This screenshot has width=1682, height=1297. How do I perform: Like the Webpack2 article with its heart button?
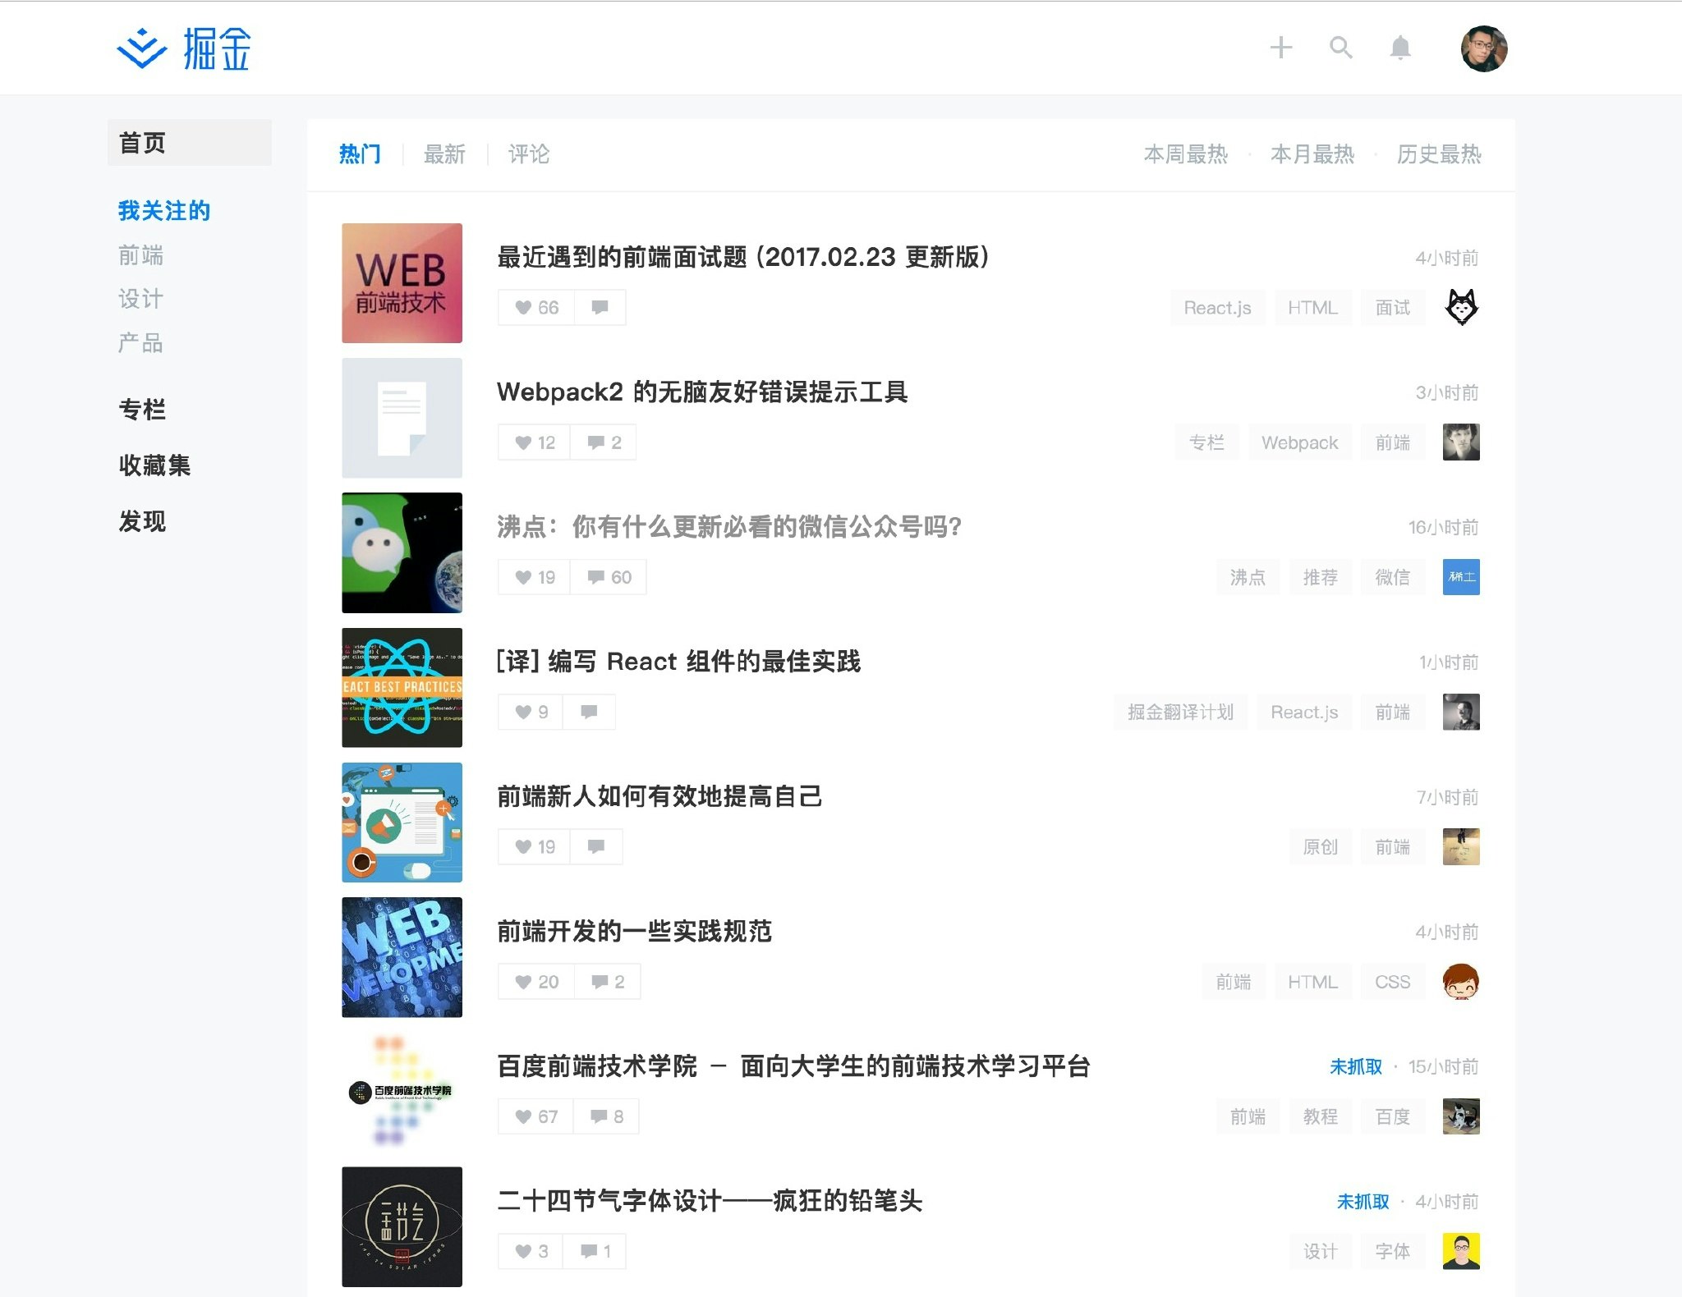pyautogui.click(x=535, y=442)
